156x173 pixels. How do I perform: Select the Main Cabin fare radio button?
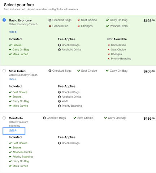(4, 71)
